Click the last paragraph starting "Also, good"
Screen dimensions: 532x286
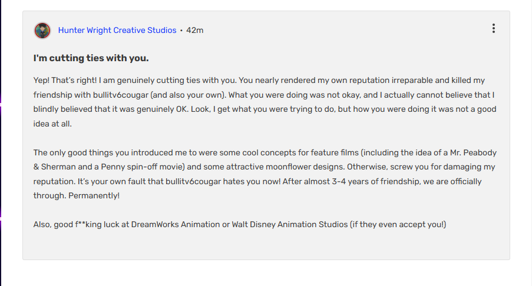(x=240, y=224)
